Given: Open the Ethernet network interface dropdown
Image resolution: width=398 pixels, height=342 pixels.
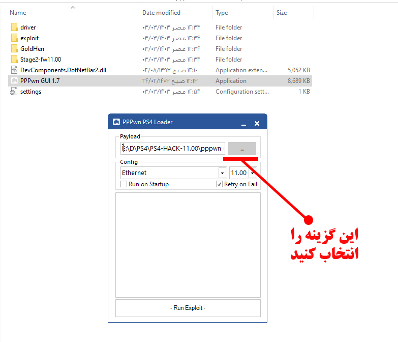Looking at the screenshot, I should [222, 173].
